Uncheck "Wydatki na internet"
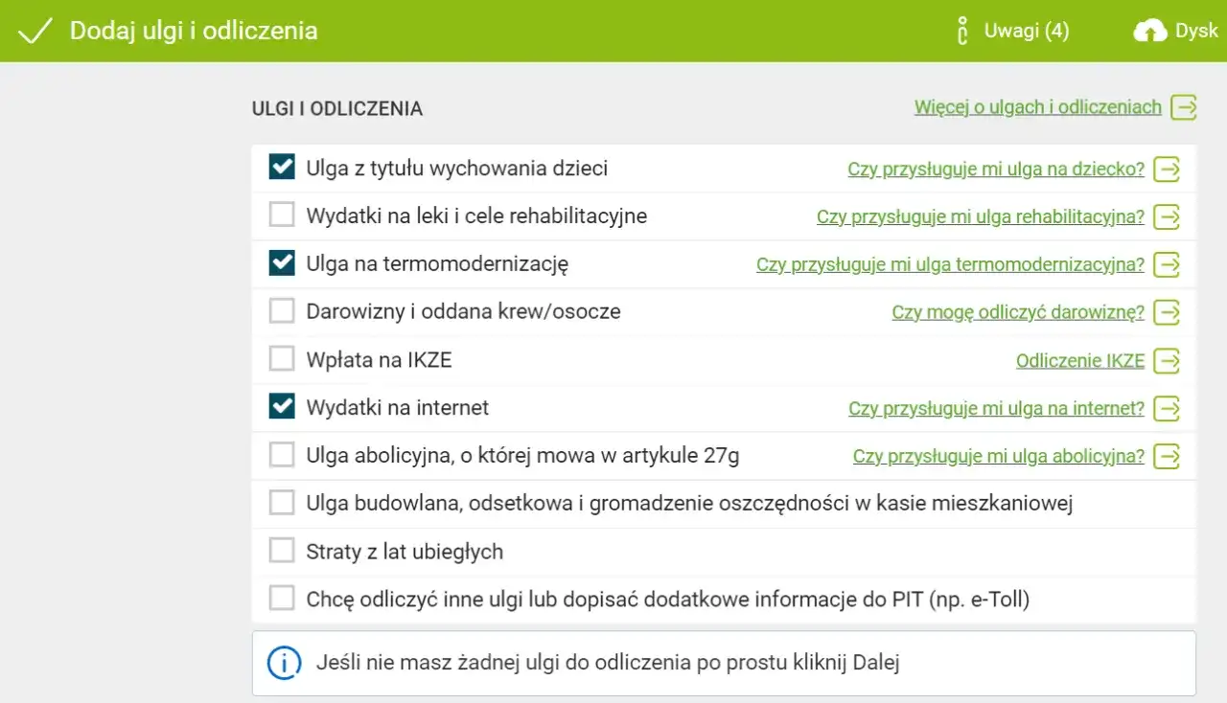The height and width of the screenshot is (703, 1227). pos(281,406)
